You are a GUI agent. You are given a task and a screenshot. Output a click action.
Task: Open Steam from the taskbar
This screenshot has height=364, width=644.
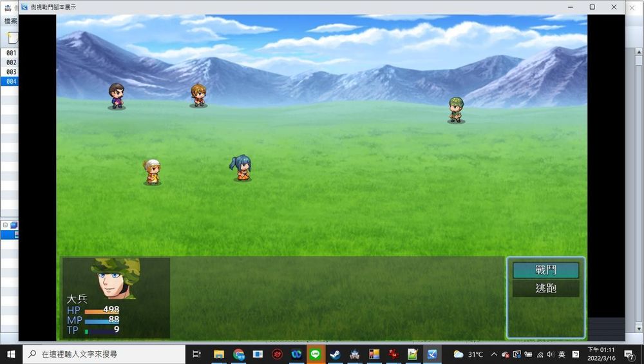click(335, 354)
